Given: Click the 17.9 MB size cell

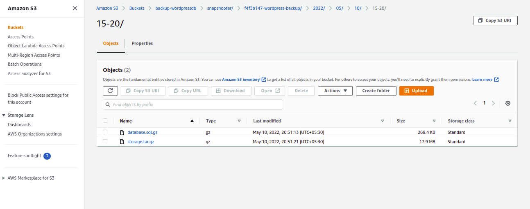Looking at the screenshot, I should (x=427, y=142).
